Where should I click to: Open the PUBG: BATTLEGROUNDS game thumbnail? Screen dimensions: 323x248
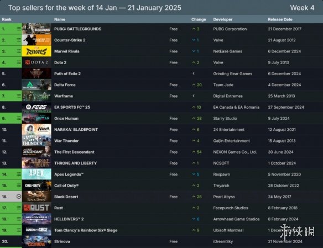tap(37, 29)
